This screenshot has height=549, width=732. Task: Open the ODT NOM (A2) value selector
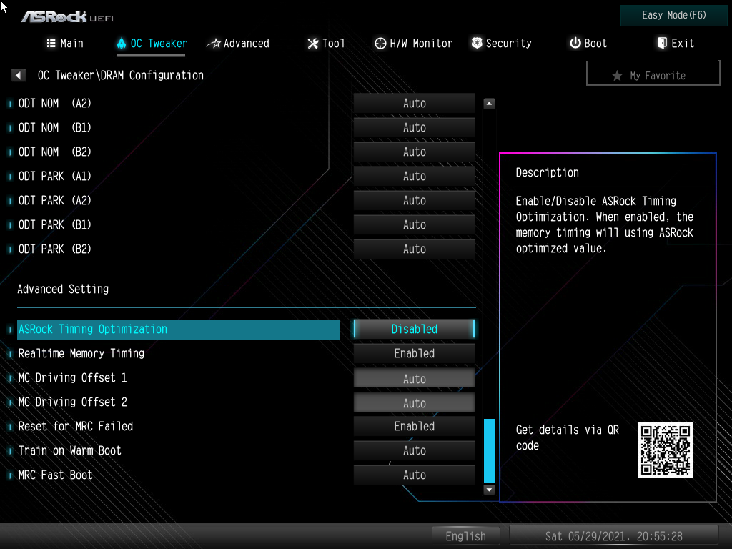coord(414,103)
